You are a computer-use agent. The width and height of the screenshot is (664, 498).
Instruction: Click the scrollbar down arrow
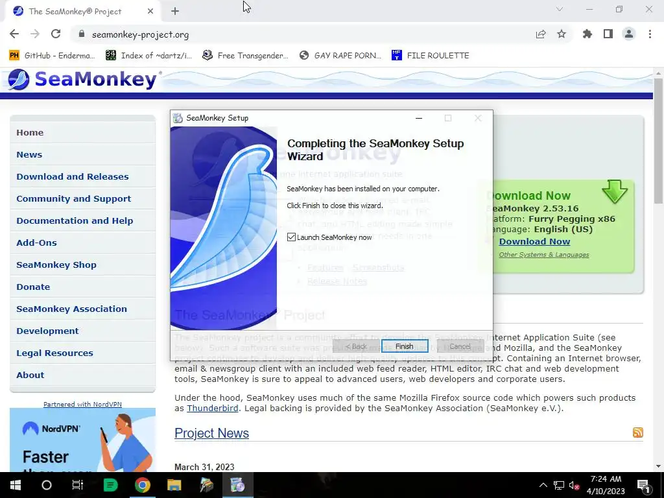pyautogui.click(x=658, y=466)
